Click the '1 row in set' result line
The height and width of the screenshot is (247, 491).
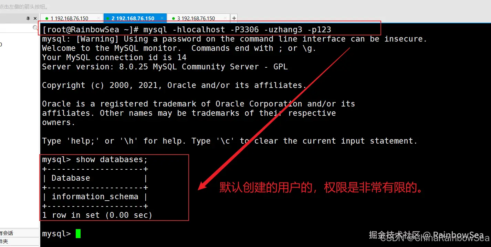coord(97,215)
